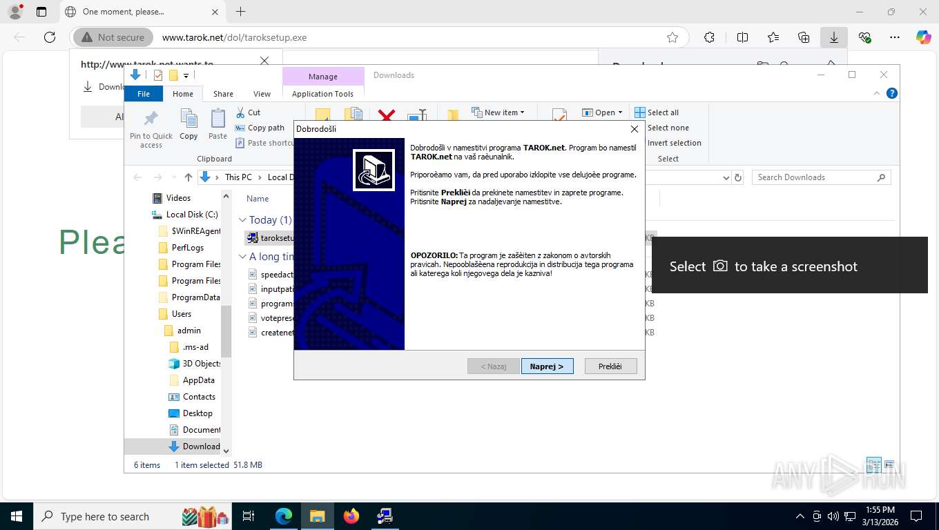Open Explorer ribbon help icon
The height and width of the screenshot is (530, 939).
pos(891,93)
